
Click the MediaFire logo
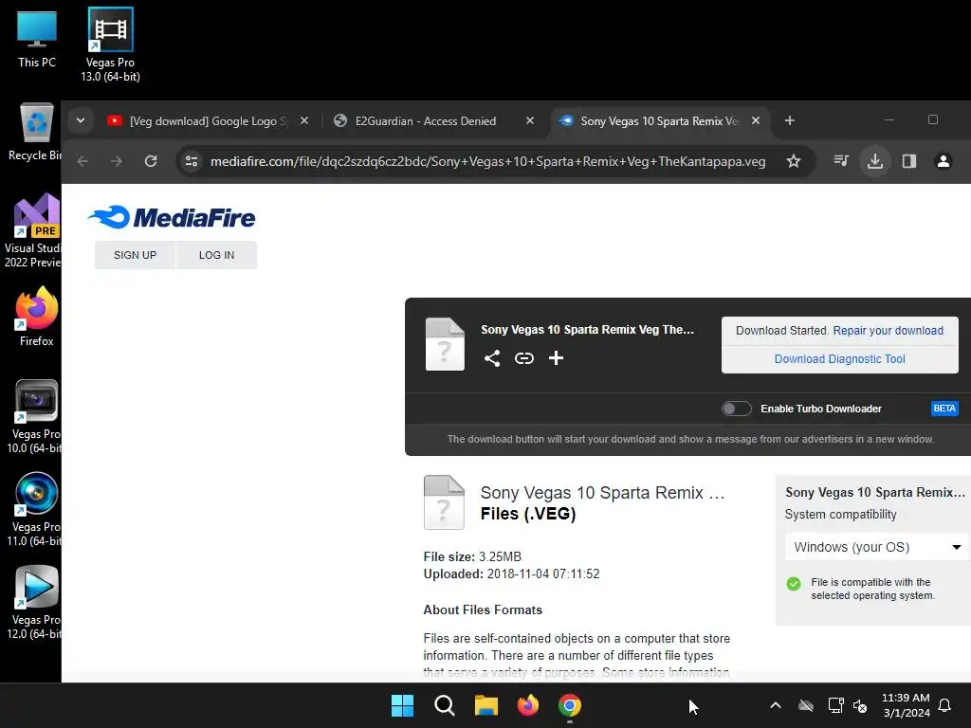click(172, 217)
